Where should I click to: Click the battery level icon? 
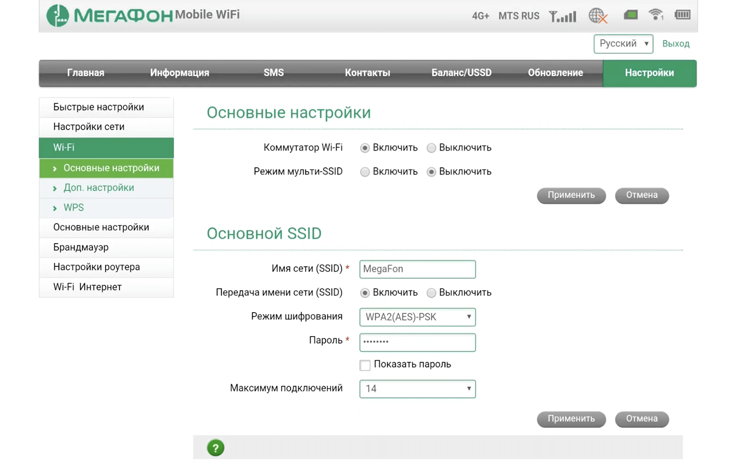[682, 15]
